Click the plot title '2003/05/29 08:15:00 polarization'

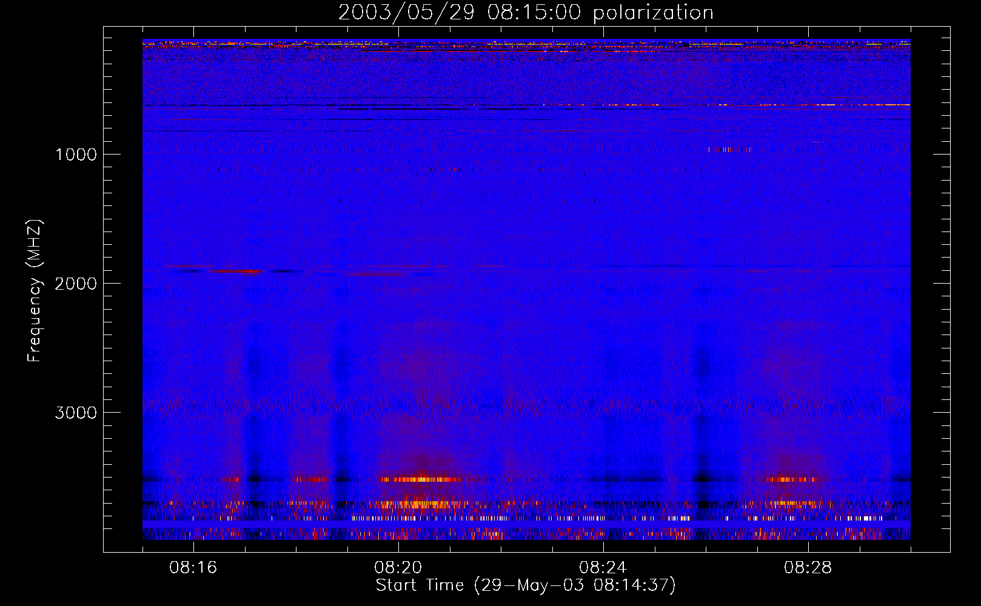526,12
